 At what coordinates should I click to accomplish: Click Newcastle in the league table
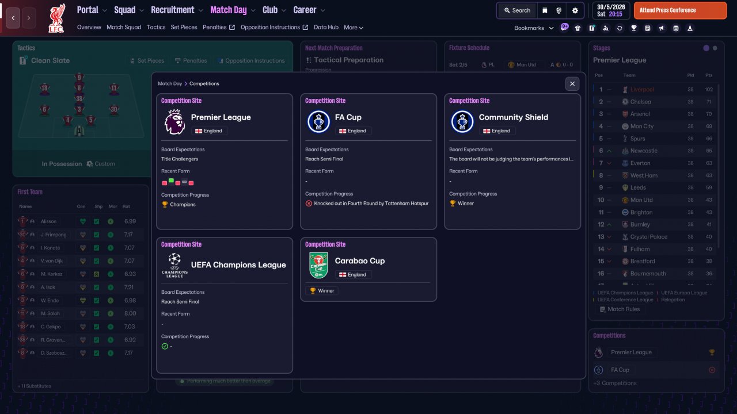(x=644, y=151)
